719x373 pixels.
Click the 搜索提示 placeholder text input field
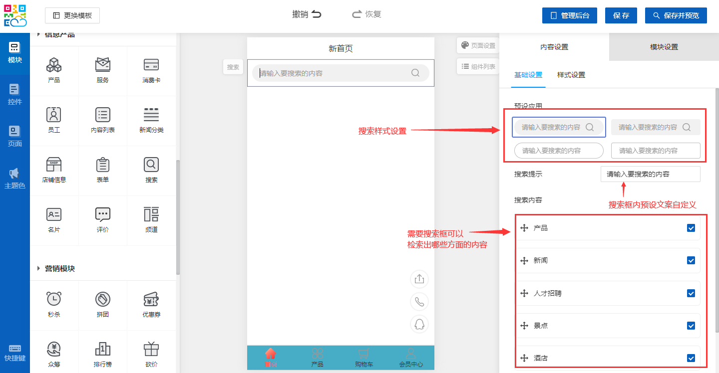point(650,174)
